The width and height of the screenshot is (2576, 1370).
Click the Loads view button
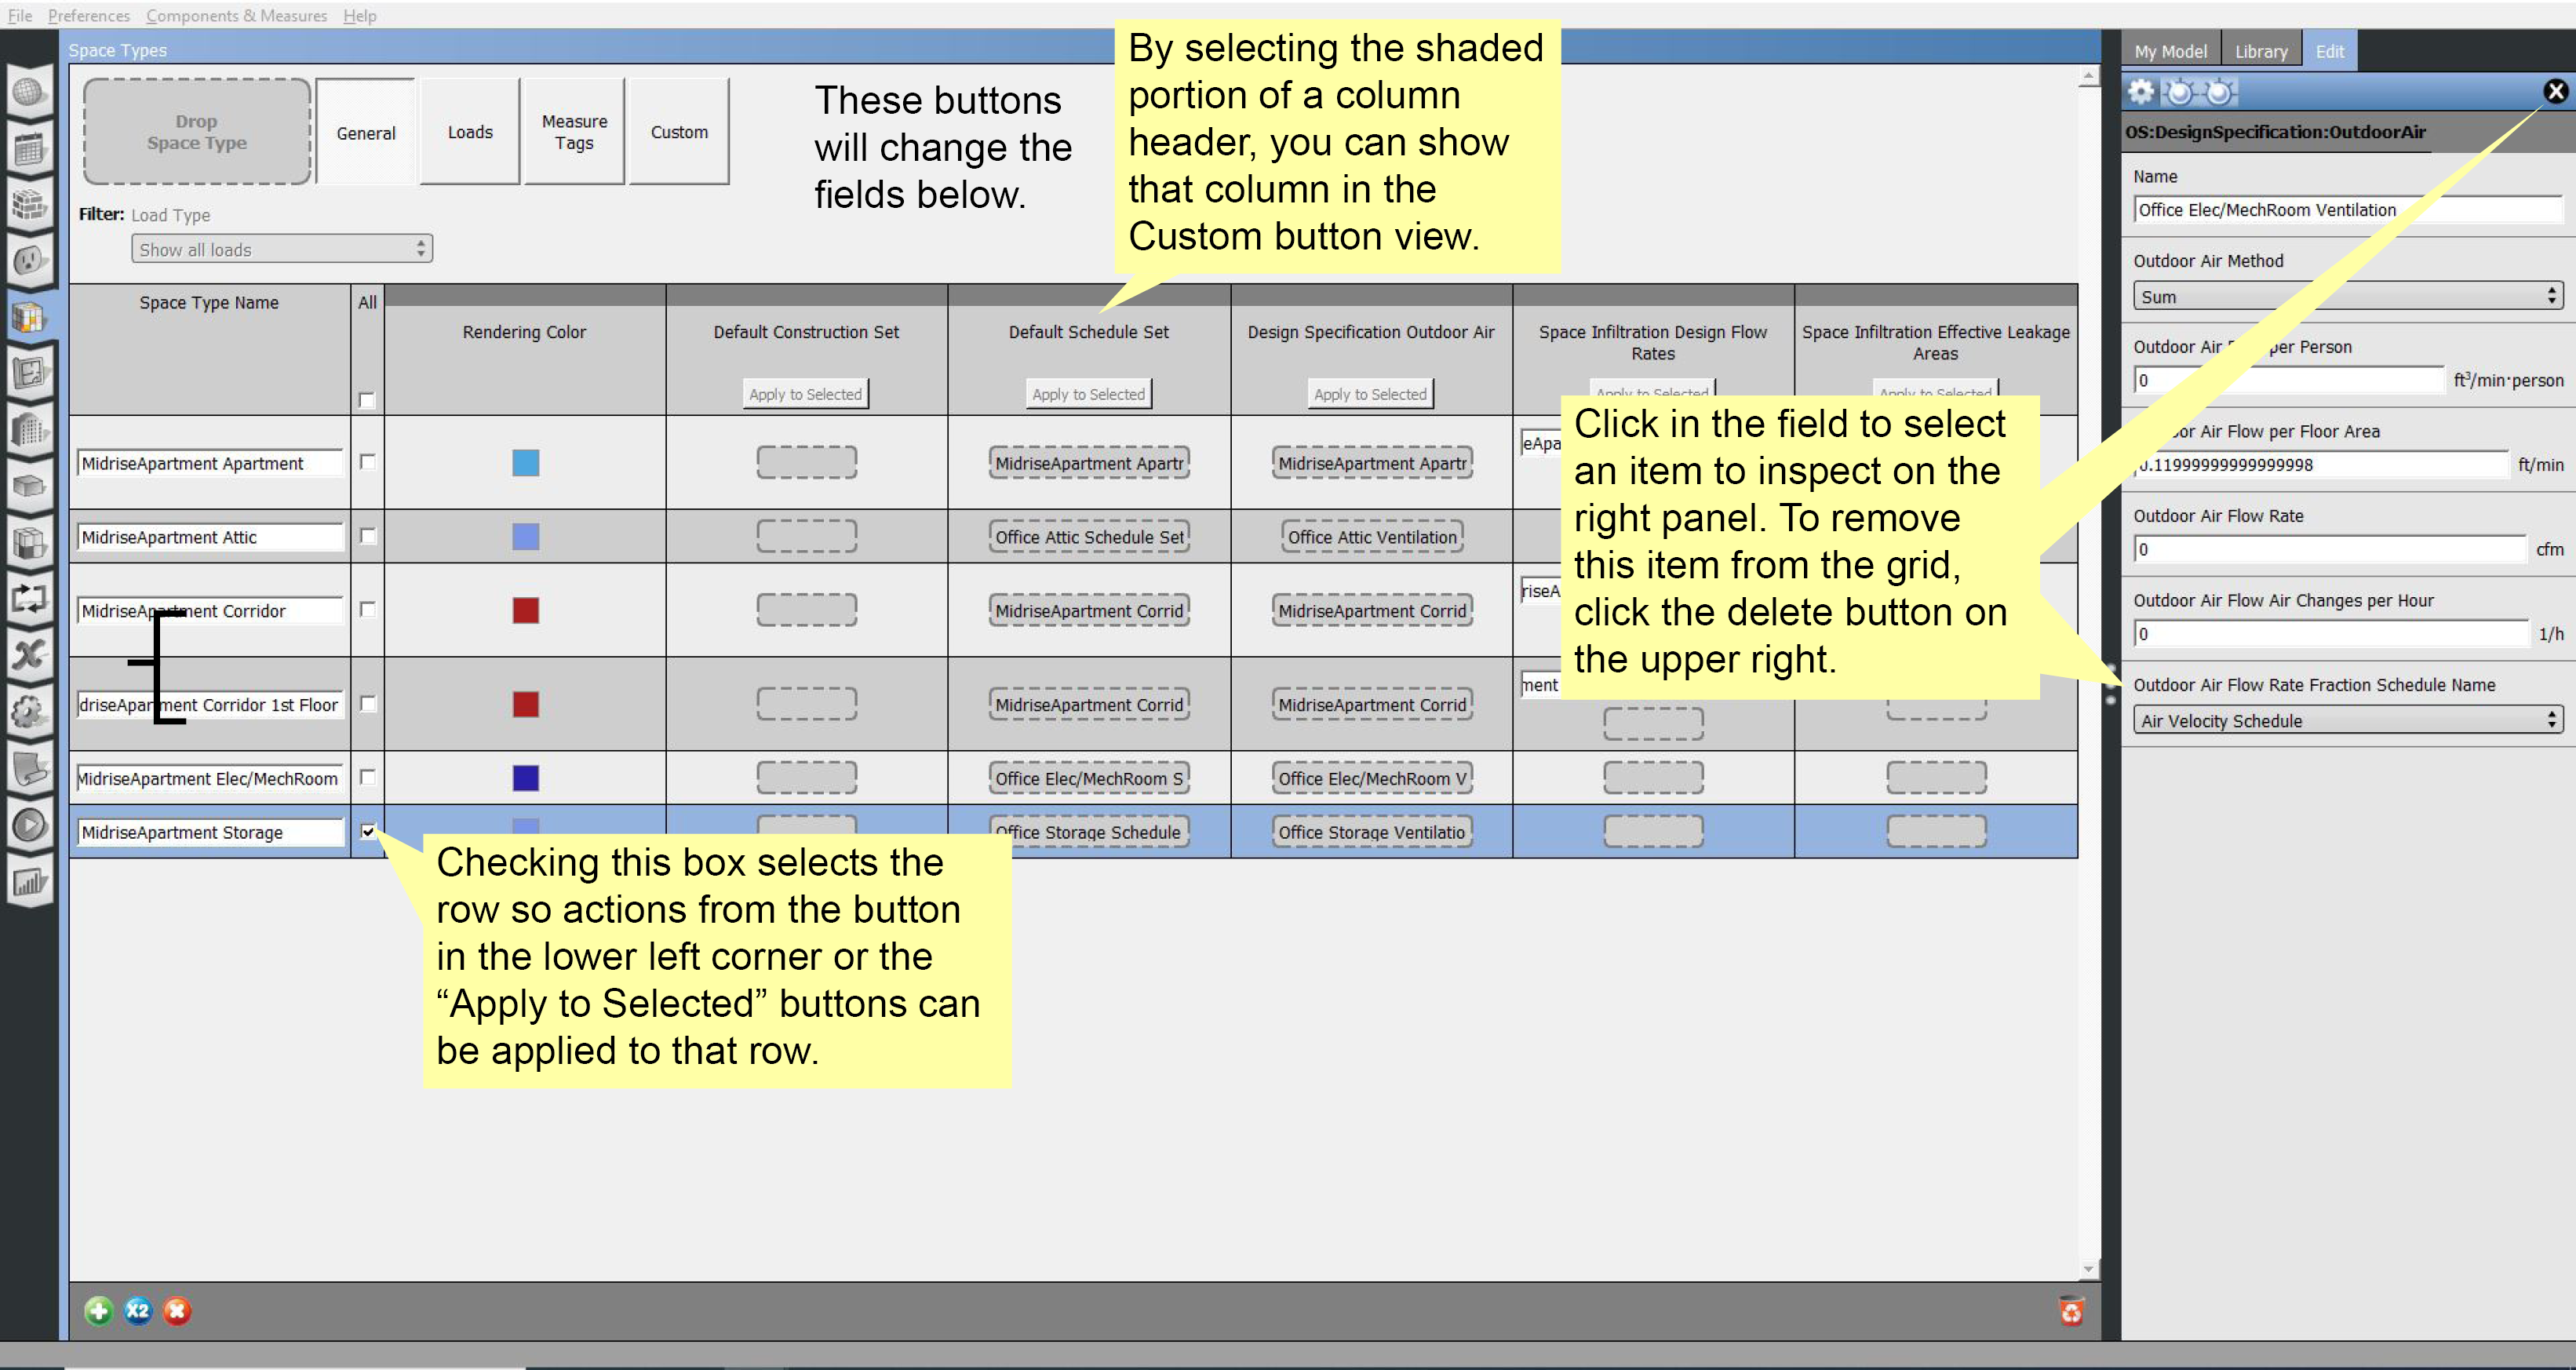pyautogui.click(x=470, y=132)
